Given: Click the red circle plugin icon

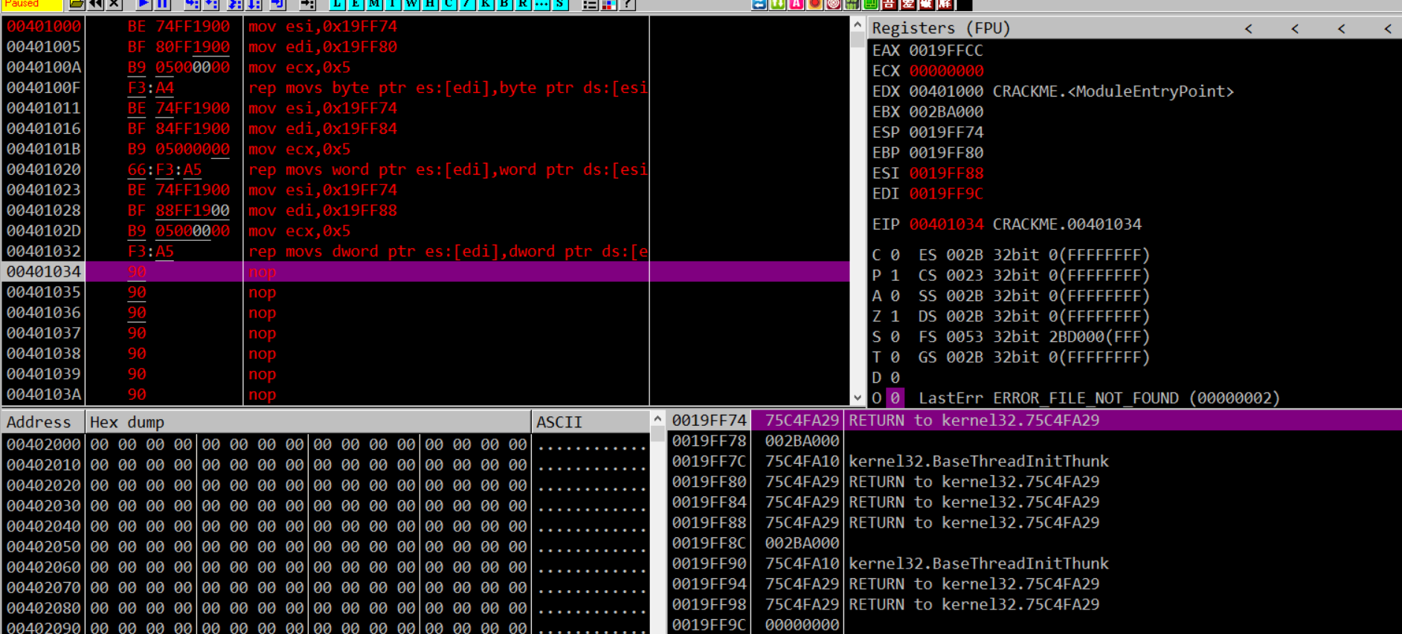Looking at the screenshot, I should coord(815,4).
